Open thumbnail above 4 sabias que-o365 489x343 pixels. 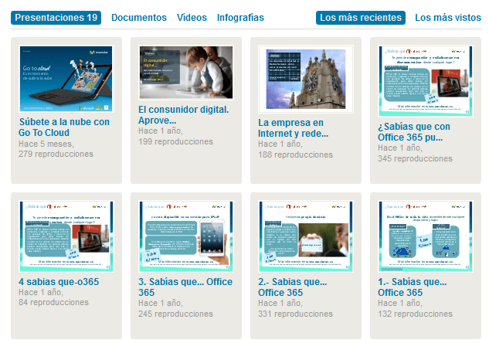tap(66, 235)
